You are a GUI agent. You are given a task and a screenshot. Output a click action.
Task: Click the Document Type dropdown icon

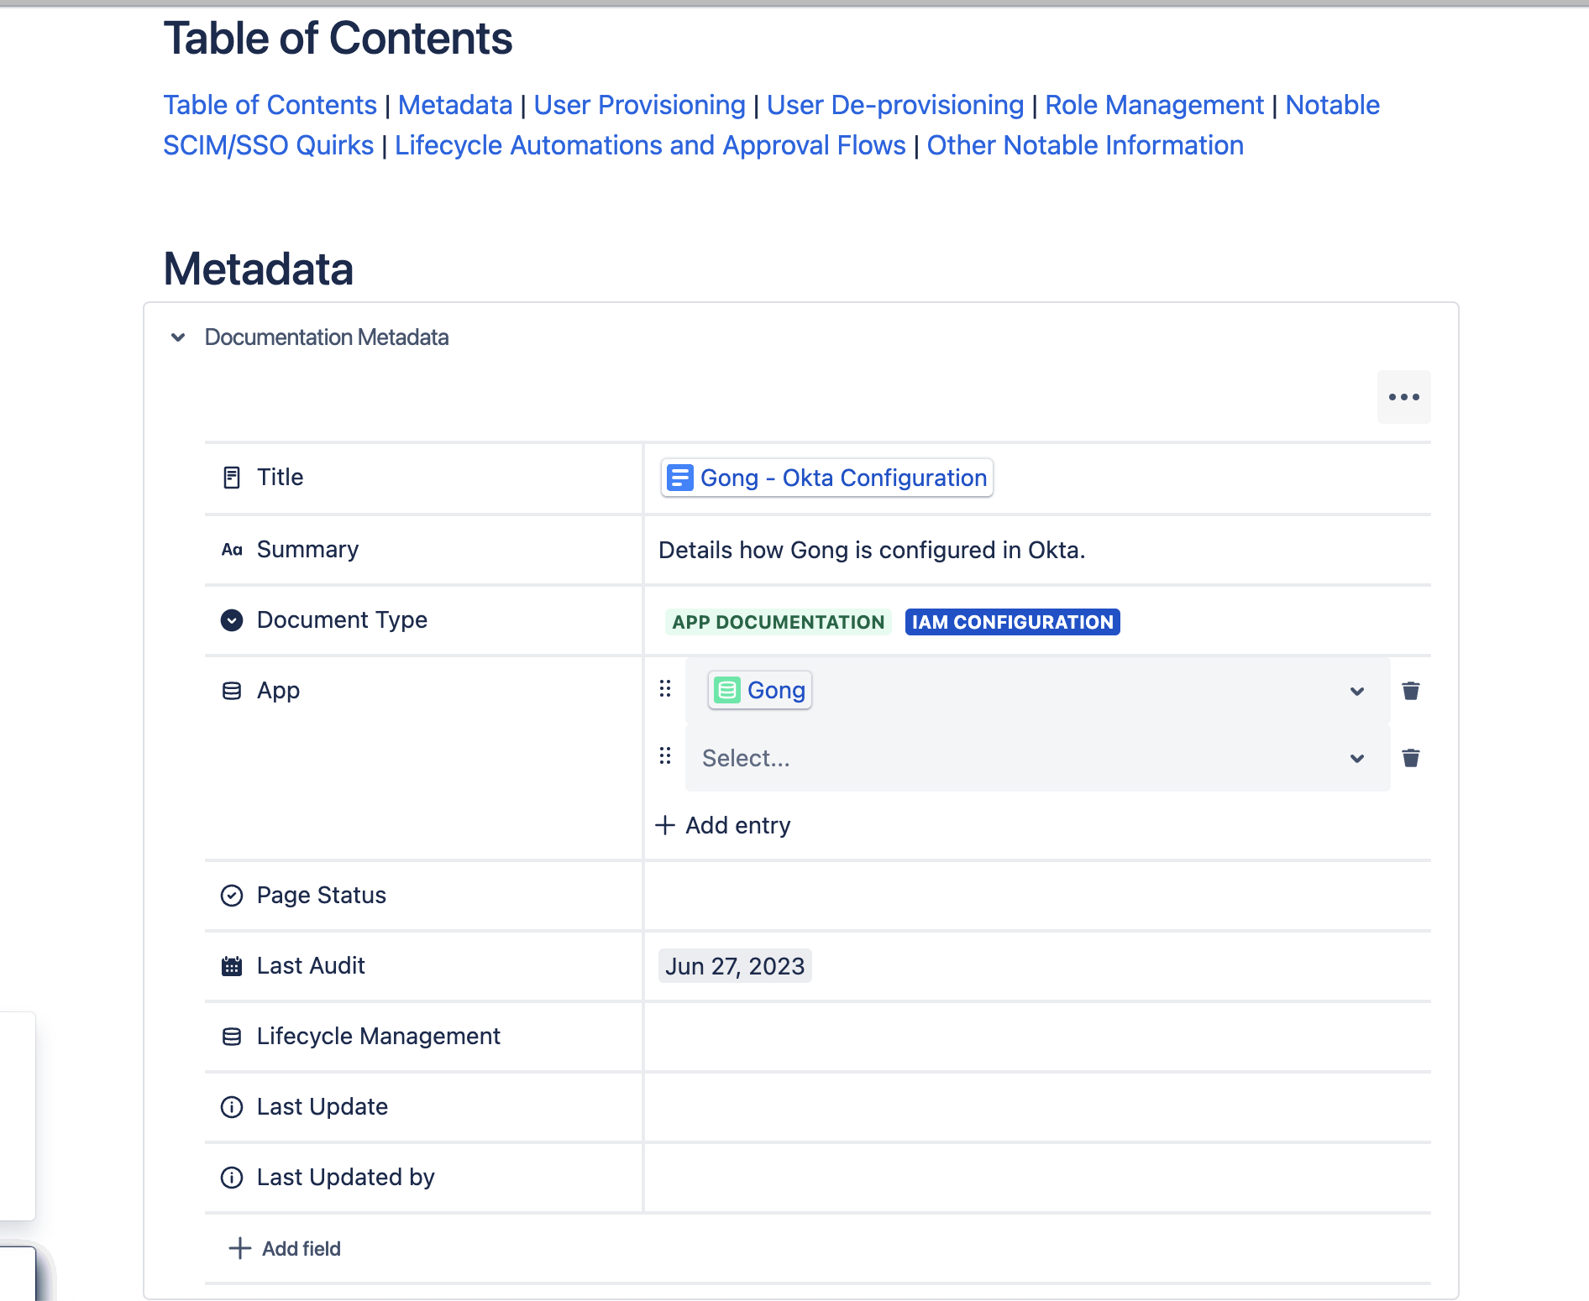[x=232, y=620]
